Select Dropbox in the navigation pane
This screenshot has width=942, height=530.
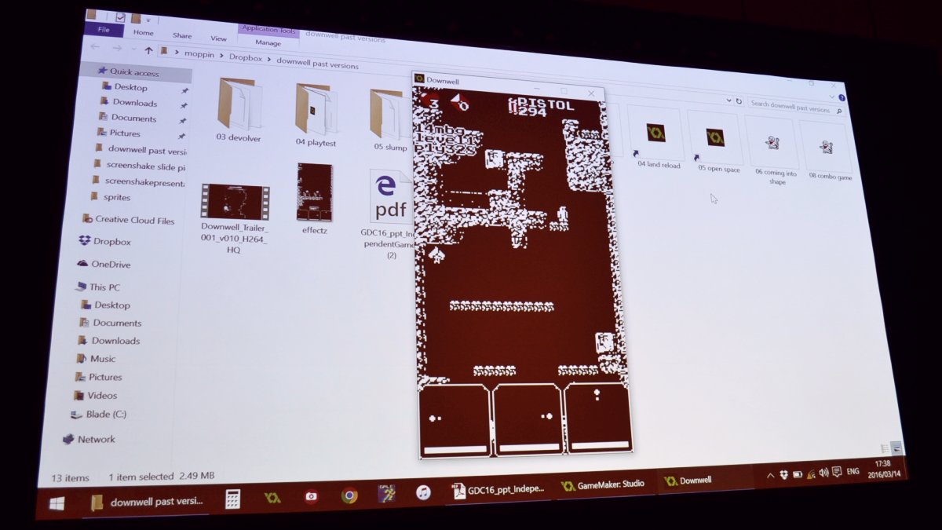point(111,242)
